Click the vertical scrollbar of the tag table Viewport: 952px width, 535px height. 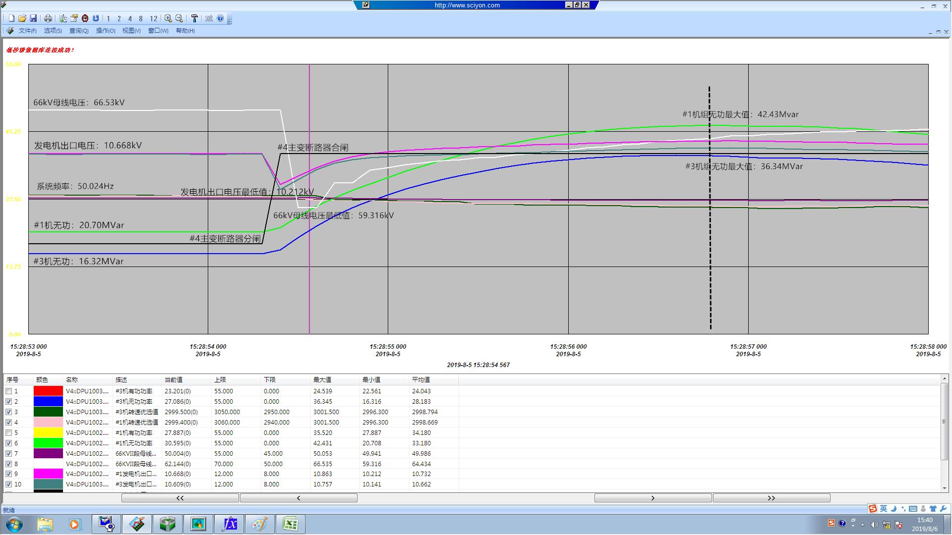[x=945, y=422]
